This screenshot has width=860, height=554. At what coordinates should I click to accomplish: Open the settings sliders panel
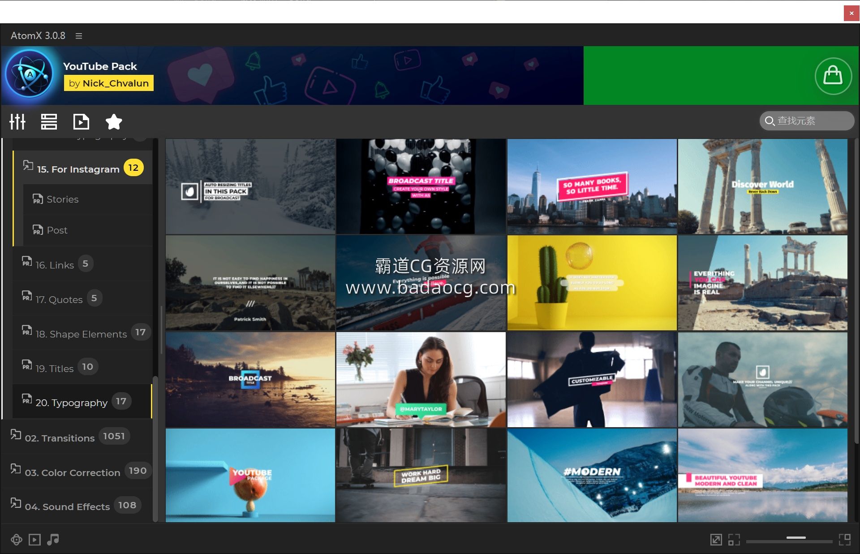[17, 121]
